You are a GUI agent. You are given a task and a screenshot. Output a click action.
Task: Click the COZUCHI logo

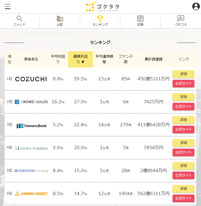click(31, 79)
